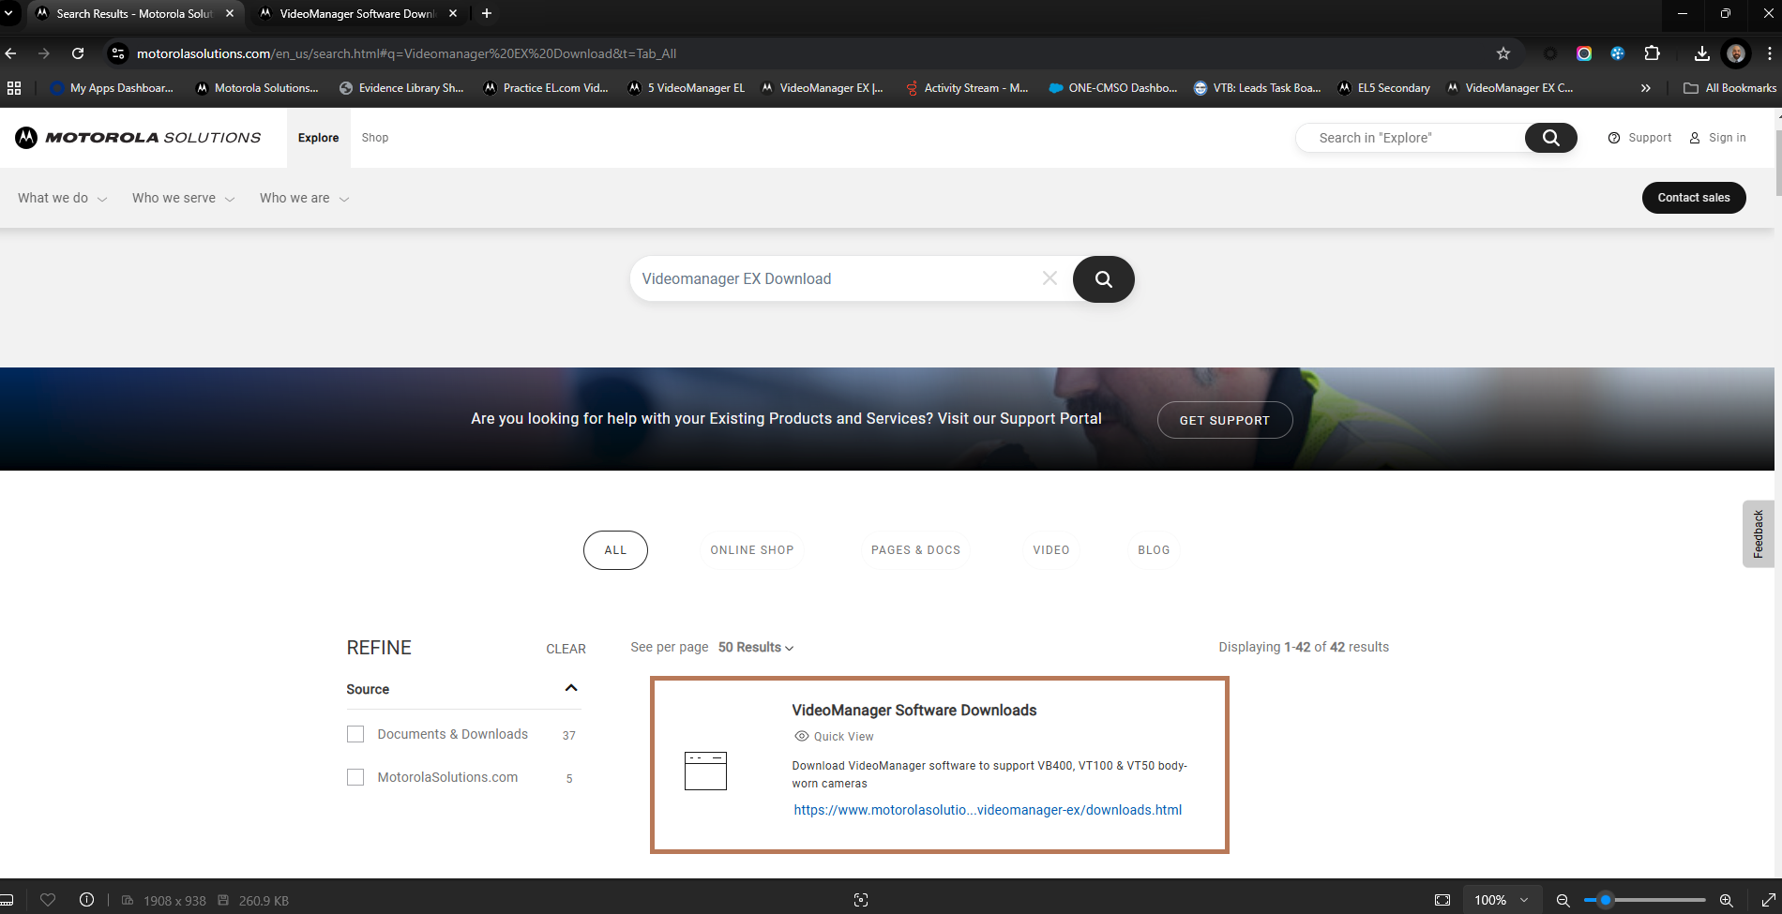Click the zoom out magnifier in viewer bar
Image resolution: width=1782 pixels, height=914 pixels.
(x=1563, y=900)
